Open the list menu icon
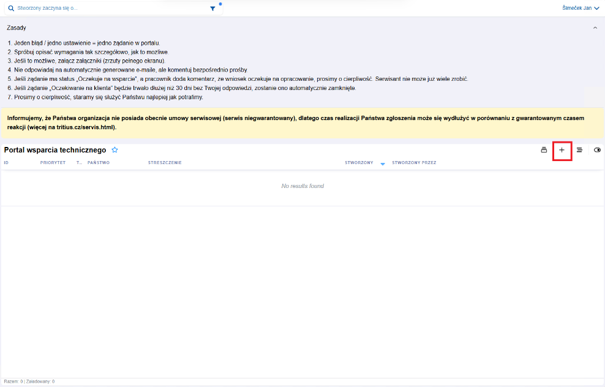Image resolution: width=605 pixels, height=387 pixels. pyautogui.click(x=579, y=149)
